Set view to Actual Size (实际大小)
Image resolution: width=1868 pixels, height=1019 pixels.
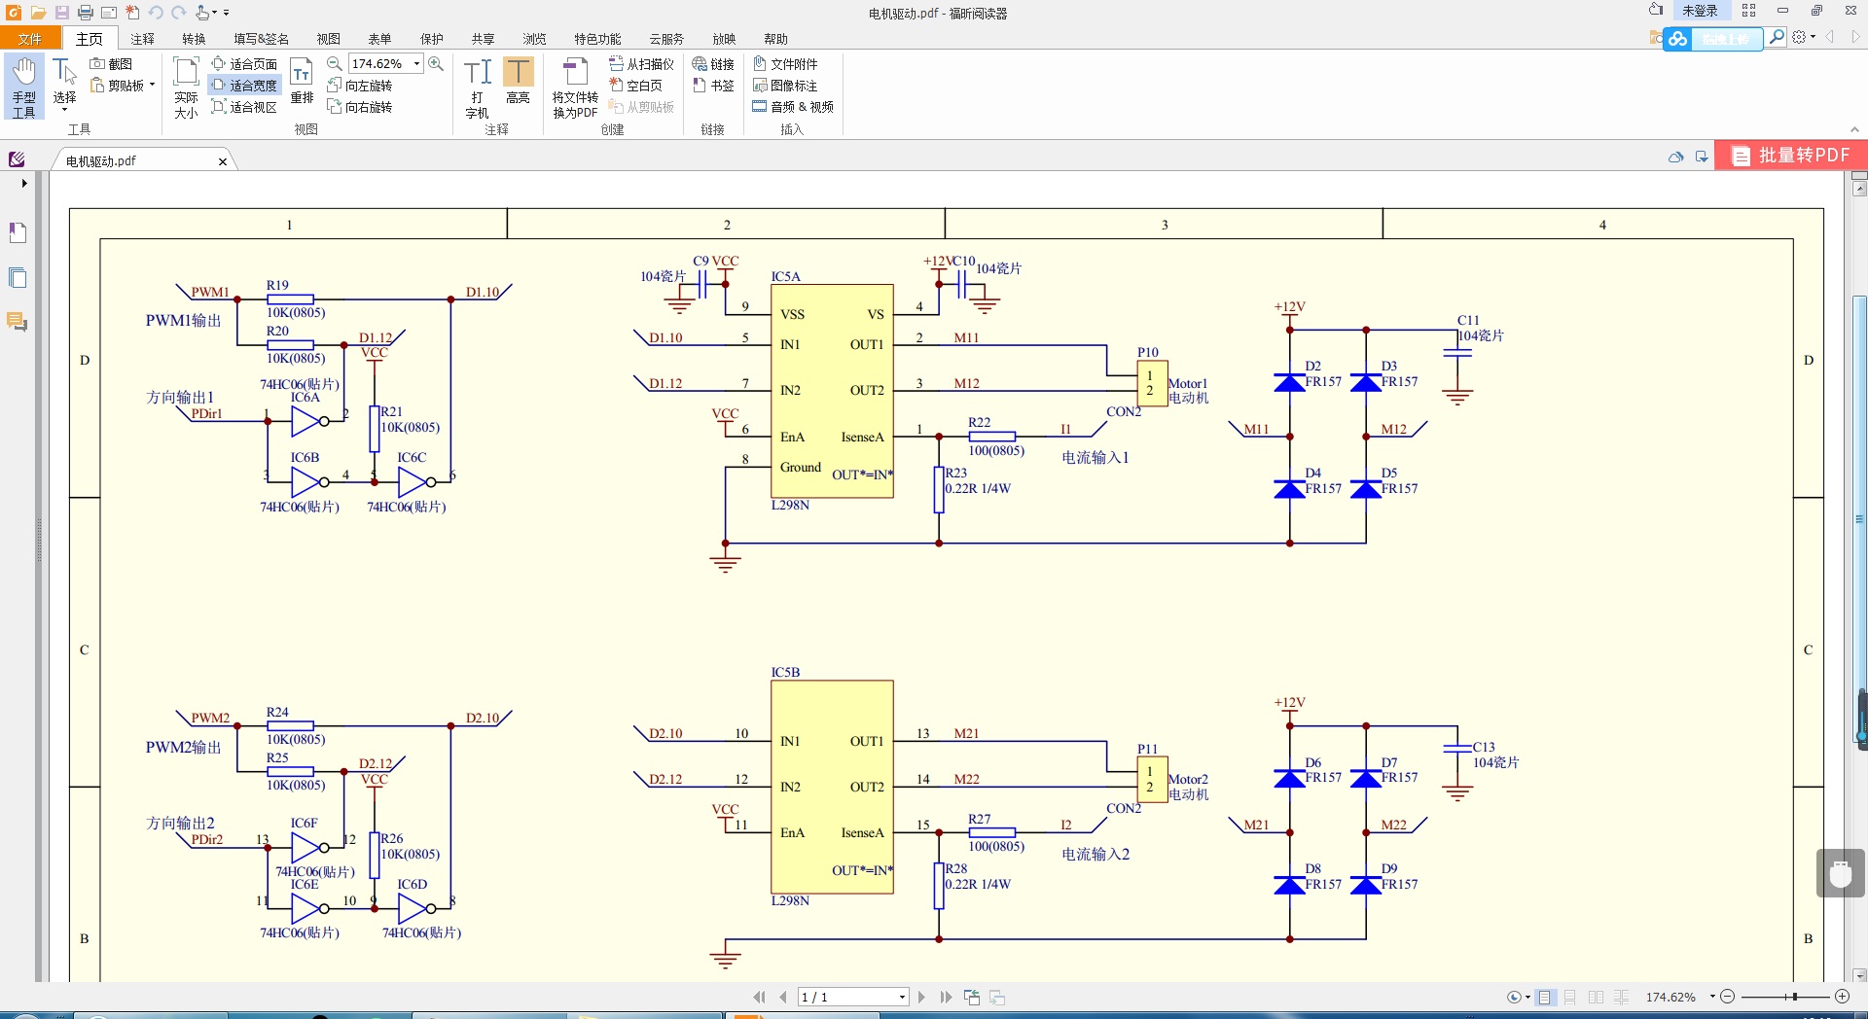pos(186,87)
